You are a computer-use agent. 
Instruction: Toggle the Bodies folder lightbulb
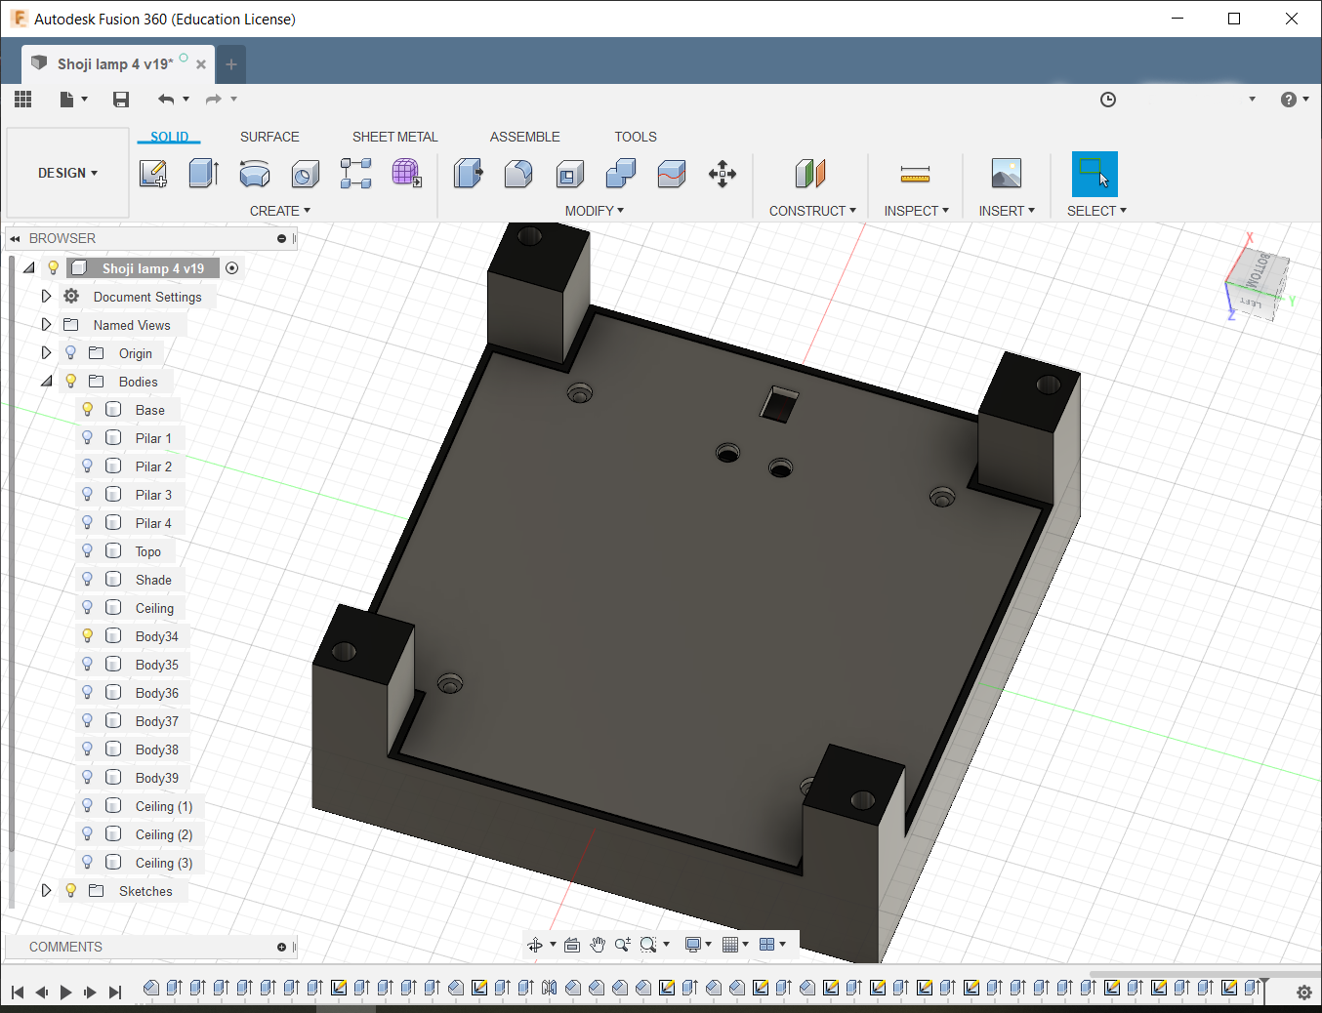[70, 382]
